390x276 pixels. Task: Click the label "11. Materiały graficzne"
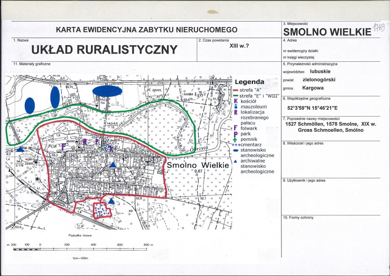click(32, 64)
